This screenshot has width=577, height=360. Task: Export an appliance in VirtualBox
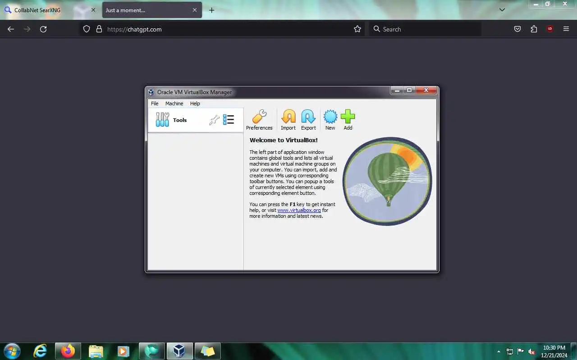308,120
